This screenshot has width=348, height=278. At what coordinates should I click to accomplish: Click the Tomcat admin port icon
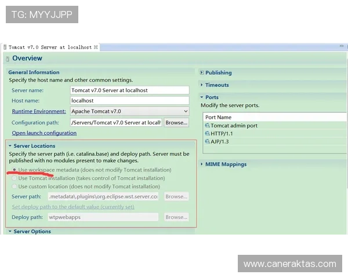click(x=207, y=126)
